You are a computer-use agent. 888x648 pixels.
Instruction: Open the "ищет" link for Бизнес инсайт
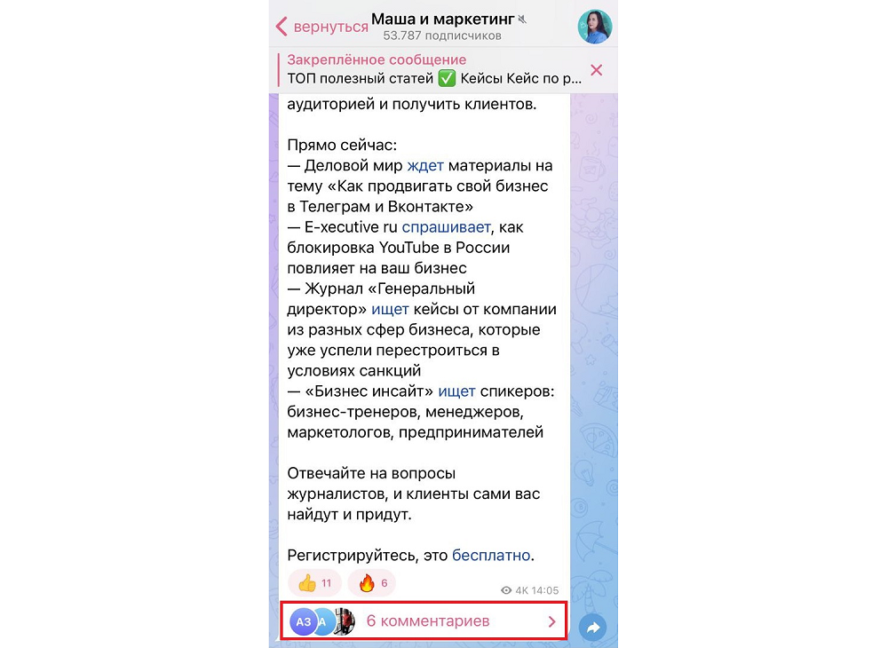click(457, 391)
